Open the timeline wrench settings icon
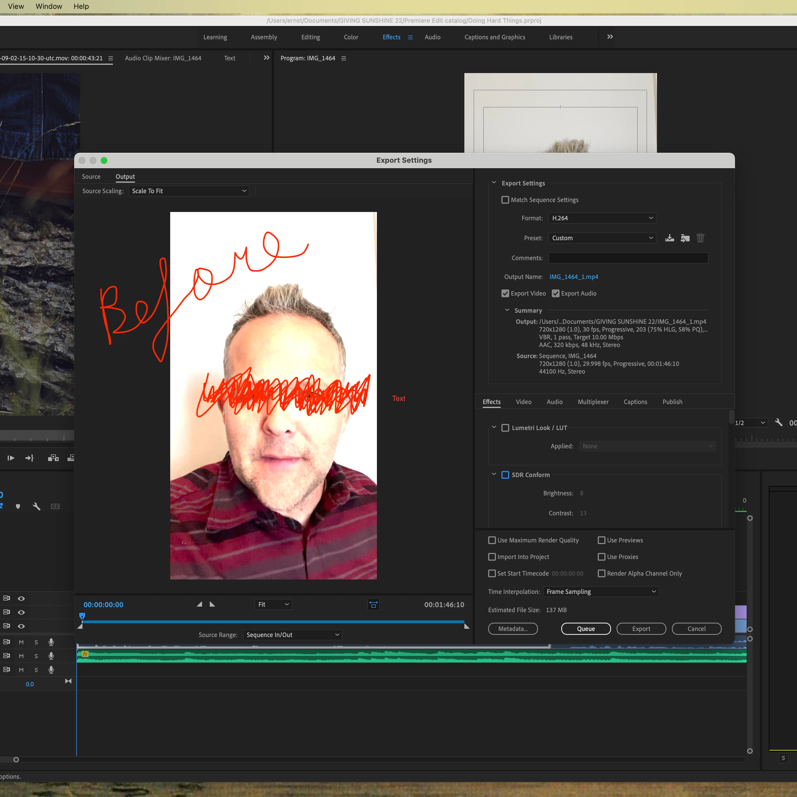The height and width of the screenshot is (797, 797). [x=36, y=507]
